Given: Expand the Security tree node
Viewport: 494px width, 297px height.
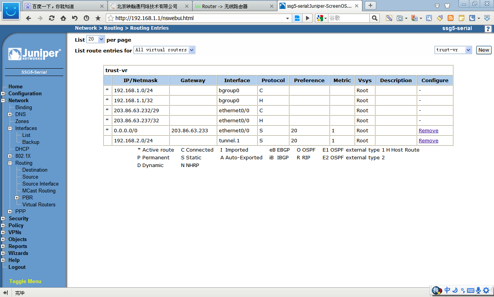Looking at the screenshot, I should [3, 219].
